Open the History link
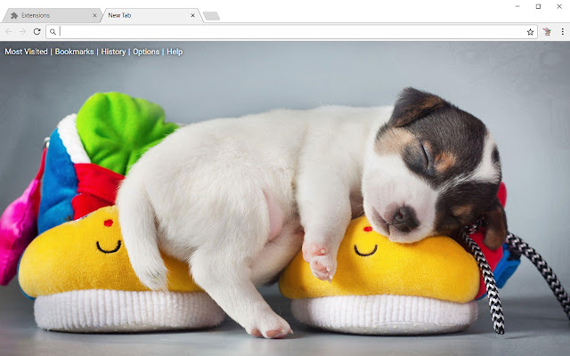The height and width of the screenshot is (356, 570). (113, 52)
